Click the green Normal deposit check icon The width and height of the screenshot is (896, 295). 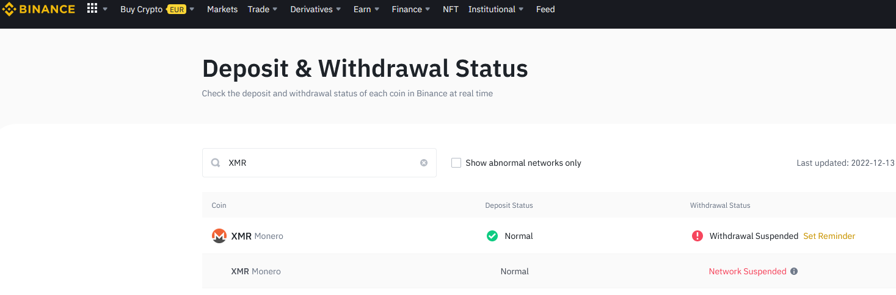pos(492,236)
